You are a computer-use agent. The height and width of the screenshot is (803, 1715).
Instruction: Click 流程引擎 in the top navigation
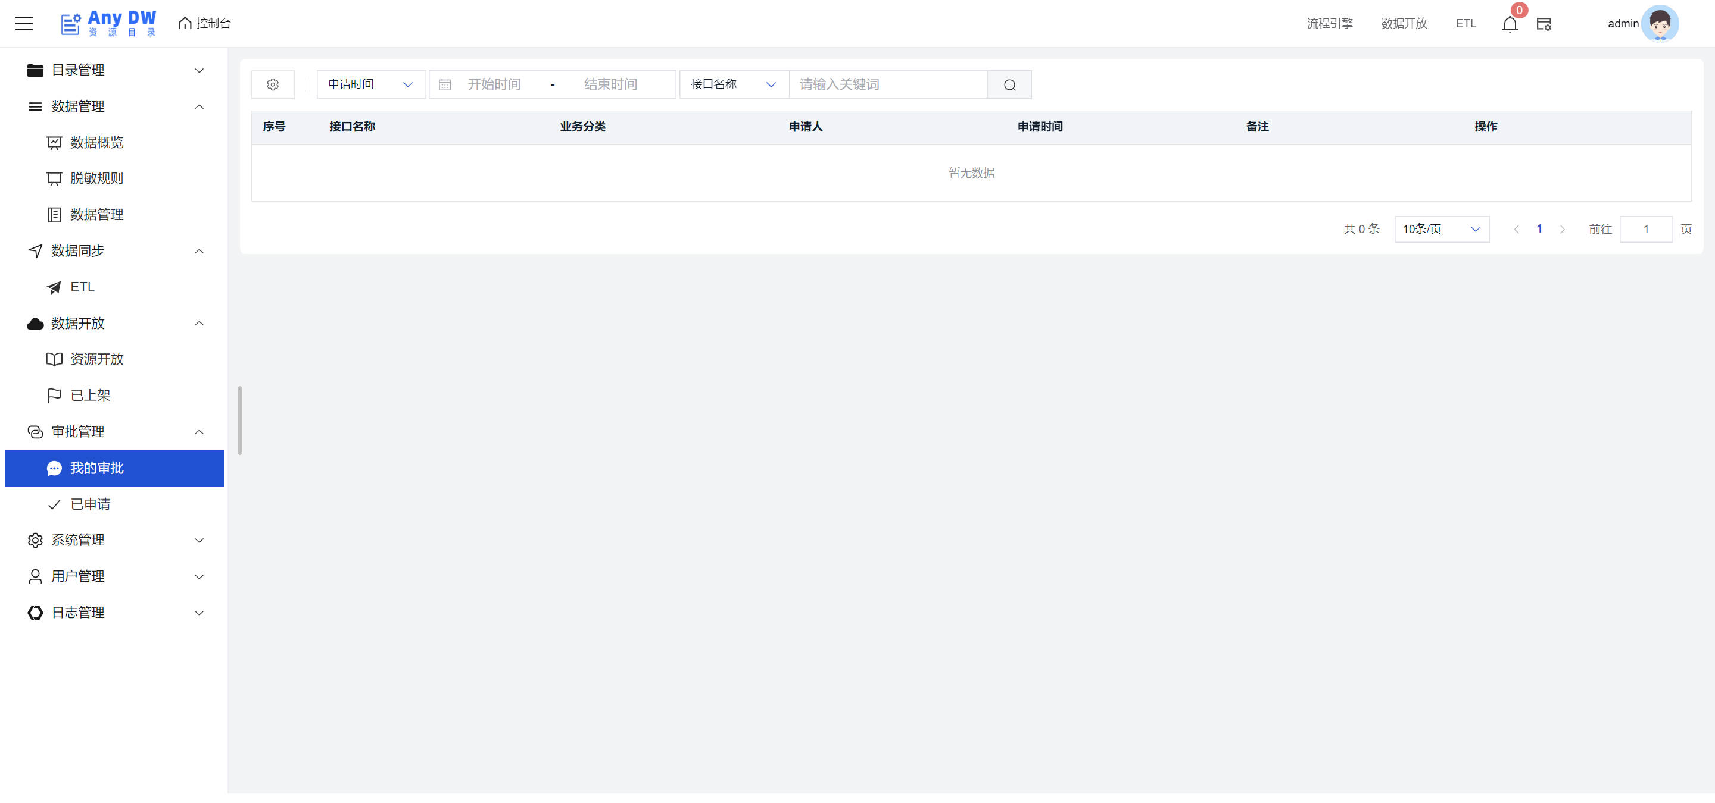1329,23
